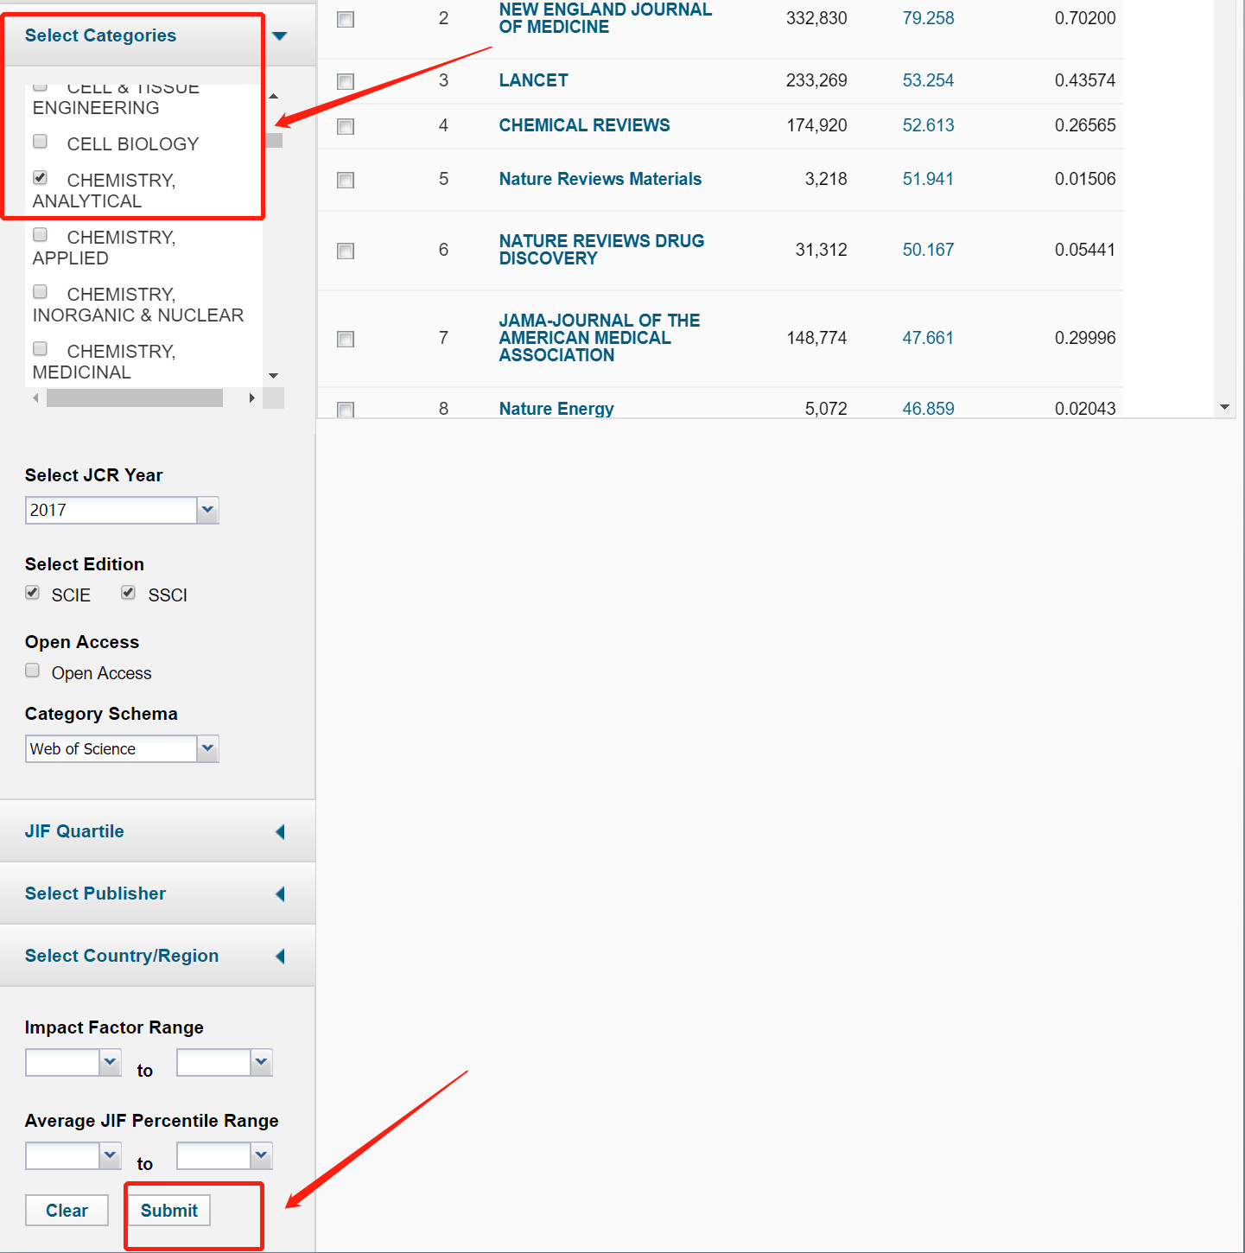1245x1253 pixels.
Task: Uncheck the CHEMISTRY, ANALYTICAL category
Action: (x=40, y=178)
